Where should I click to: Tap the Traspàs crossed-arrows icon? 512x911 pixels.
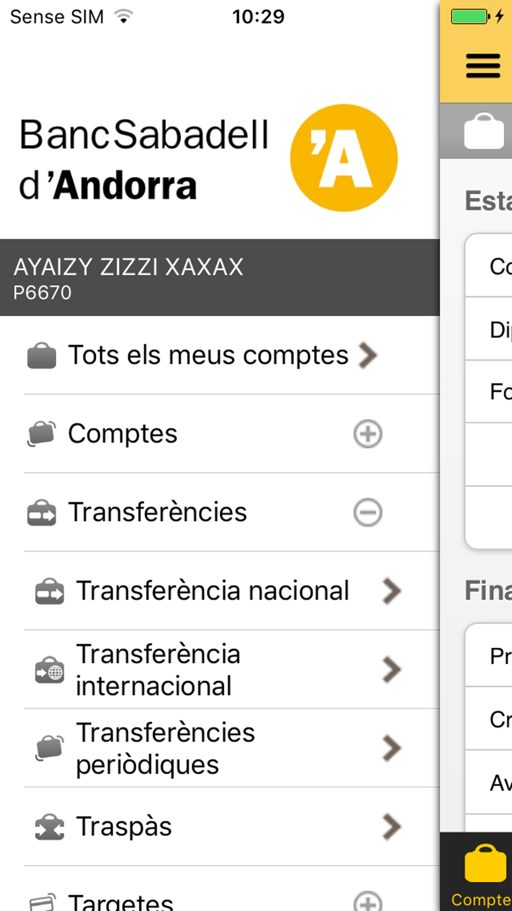point(50,827)
